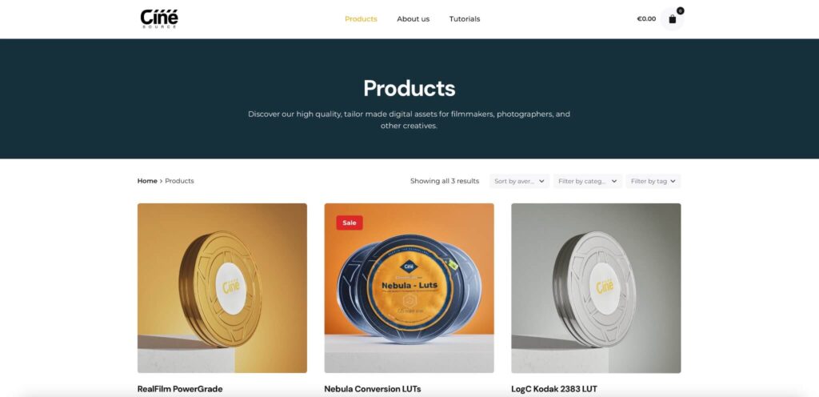Viewport: 819px width, 397px height.
Task: Click the silver film reel product image
Action: point(596,288)
